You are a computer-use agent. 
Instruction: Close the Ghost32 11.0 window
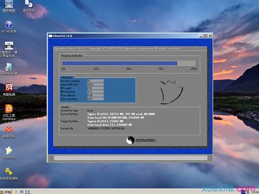pyautogui.click(x=210, y=35)
